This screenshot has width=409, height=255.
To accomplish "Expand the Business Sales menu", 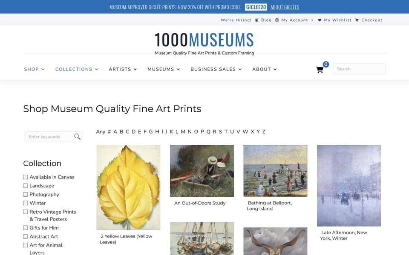I will (216, 69).
